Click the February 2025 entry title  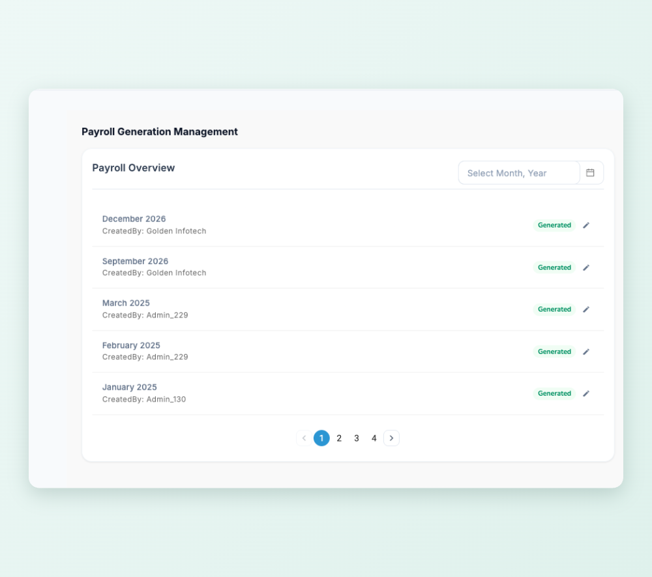[x=131, y=346]
